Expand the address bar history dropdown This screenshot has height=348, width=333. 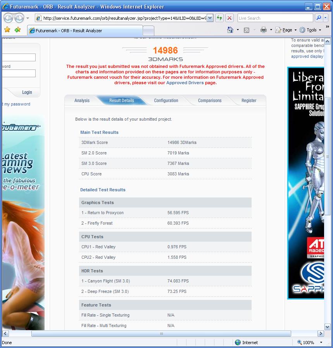pos(210,18)
